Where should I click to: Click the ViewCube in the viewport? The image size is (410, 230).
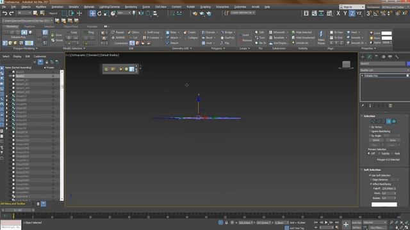(346, 65)
